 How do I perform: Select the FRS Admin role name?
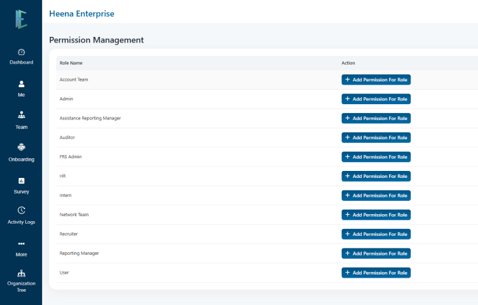click(71, 157)
